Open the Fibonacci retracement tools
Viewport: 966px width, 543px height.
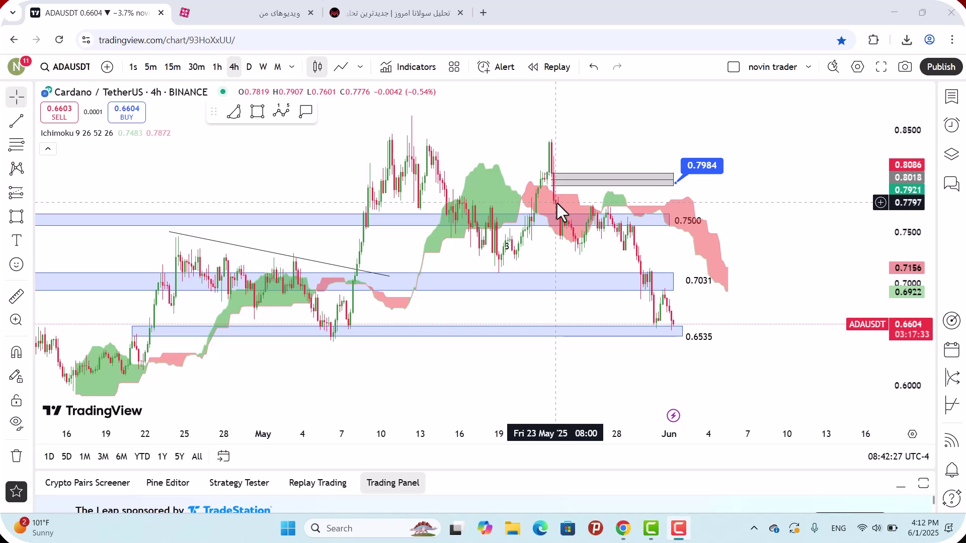tap(16, 145)
